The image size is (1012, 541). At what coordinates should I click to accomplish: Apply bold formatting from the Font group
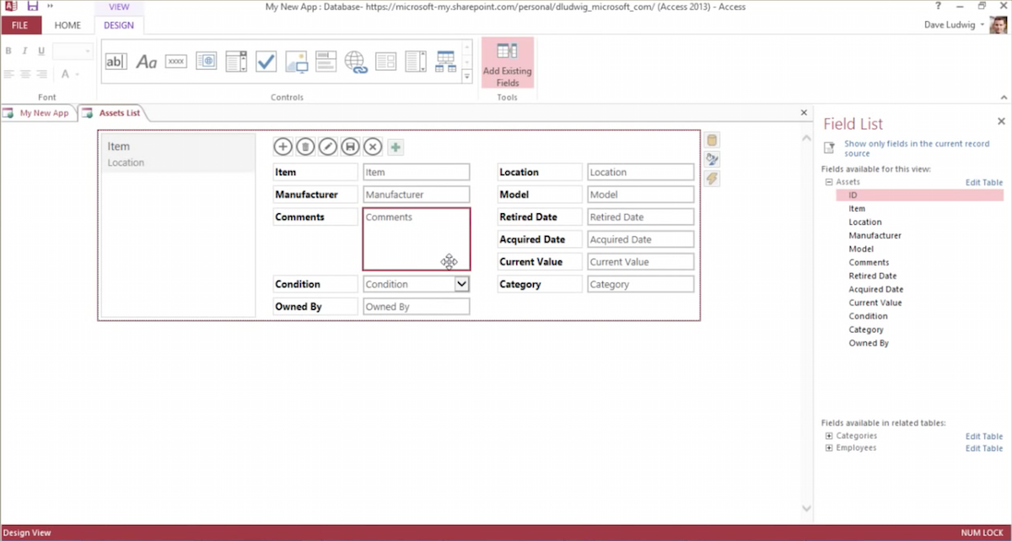tap(8, 51)
